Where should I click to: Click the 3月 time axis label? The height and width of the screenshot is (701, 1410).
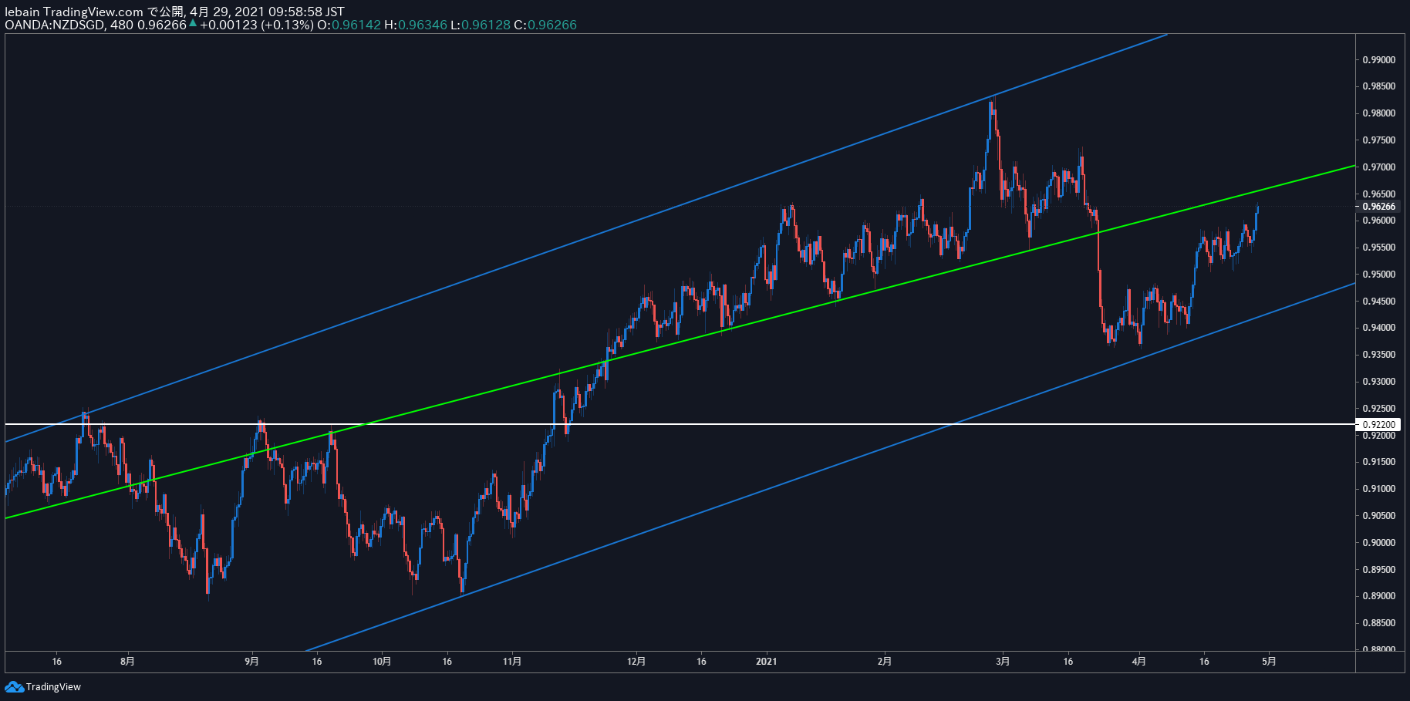coord(1003,661)
